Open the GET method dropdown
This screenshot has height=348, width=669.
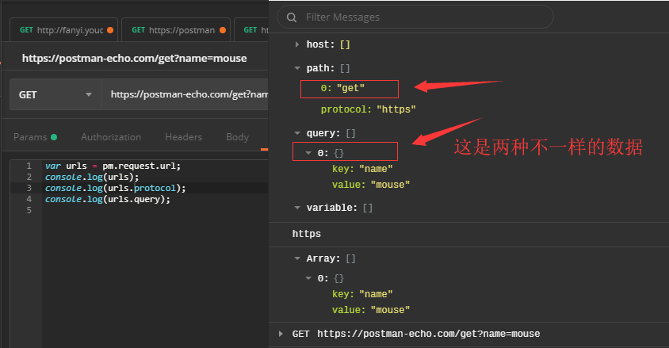click(x=55, y=94)
